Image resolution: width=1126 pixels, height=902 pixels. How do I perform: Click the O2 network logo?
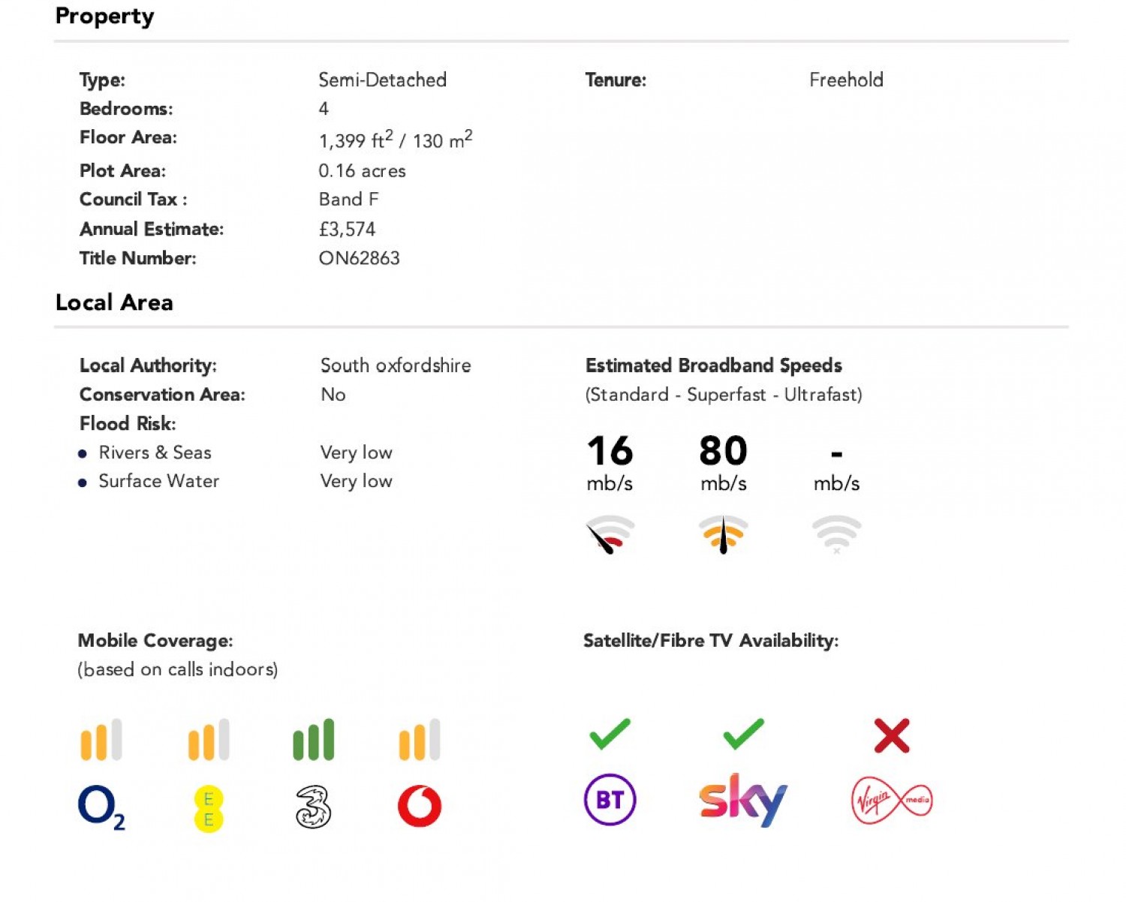101,807
